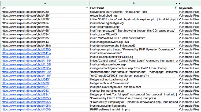201x112 pixels.
Task: Select cell with URL ghdb/524/
Action: (x=45, y=34)
